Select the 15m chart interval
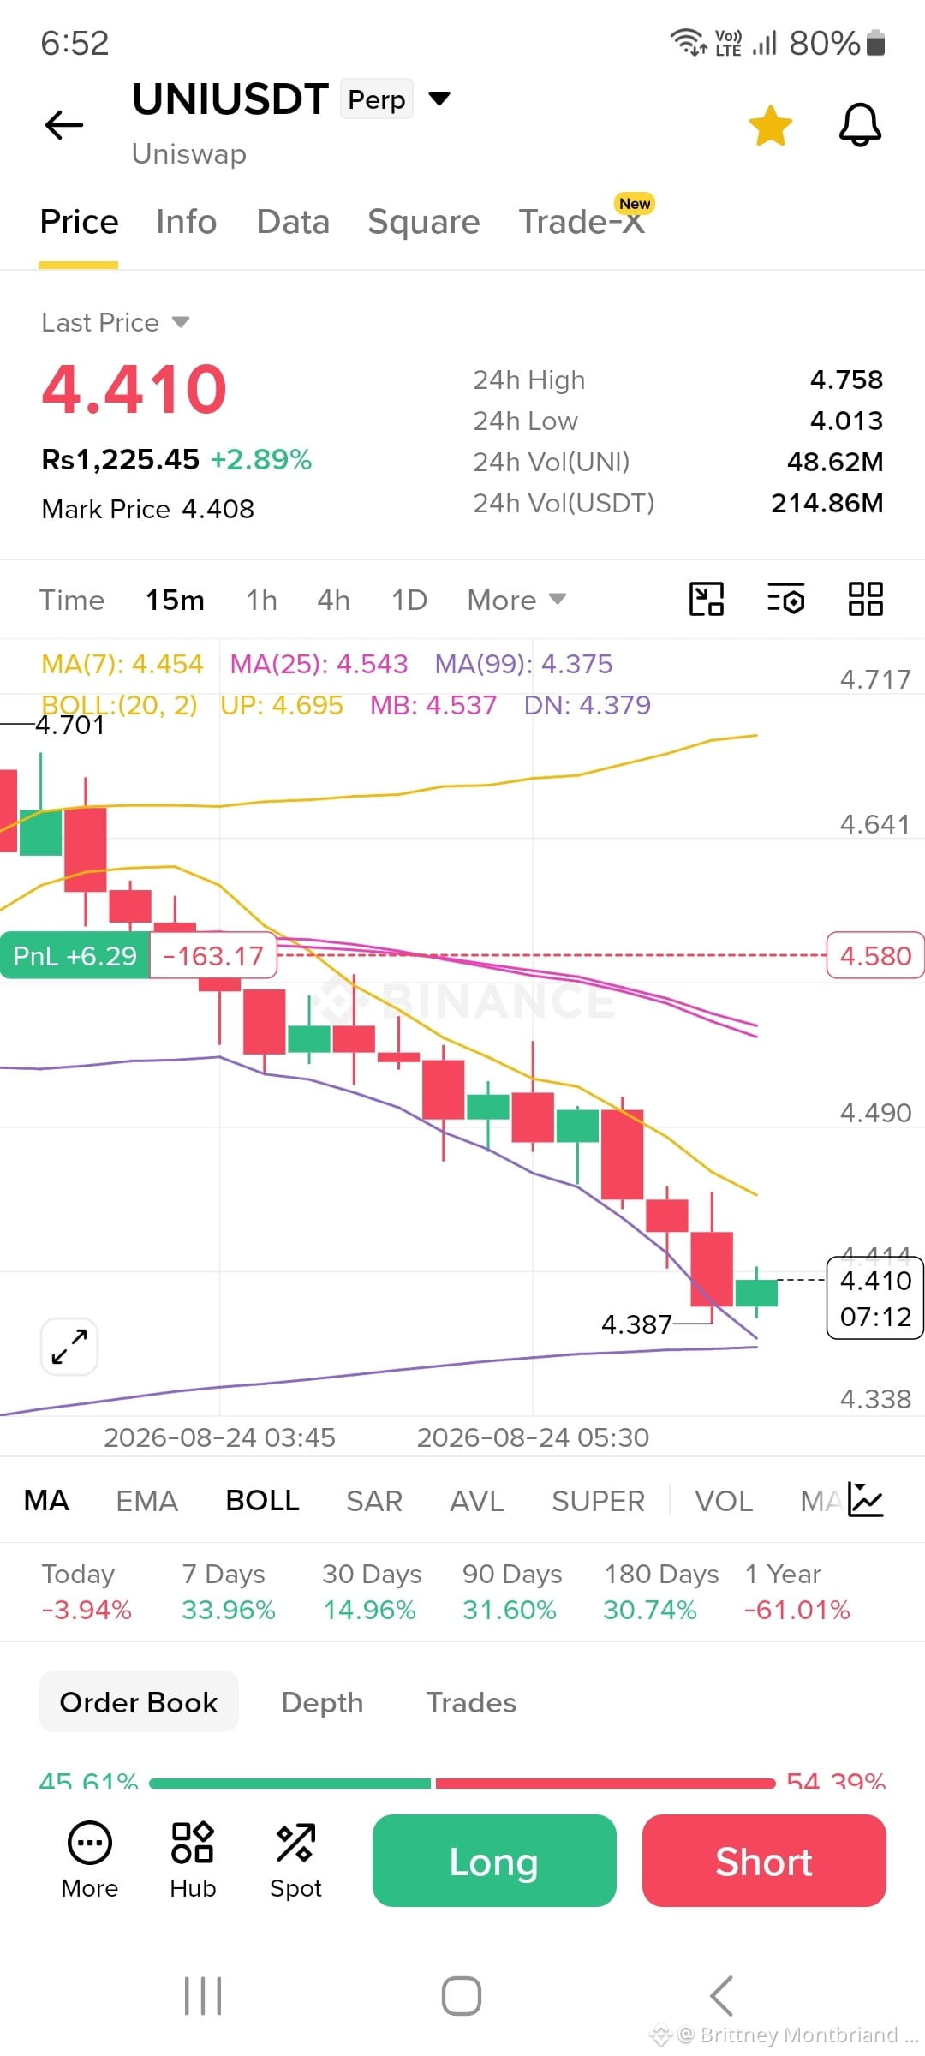Image resolution: width=925 pixels, height=2056 pixels. pyautogui.click(x=175, y=600)
